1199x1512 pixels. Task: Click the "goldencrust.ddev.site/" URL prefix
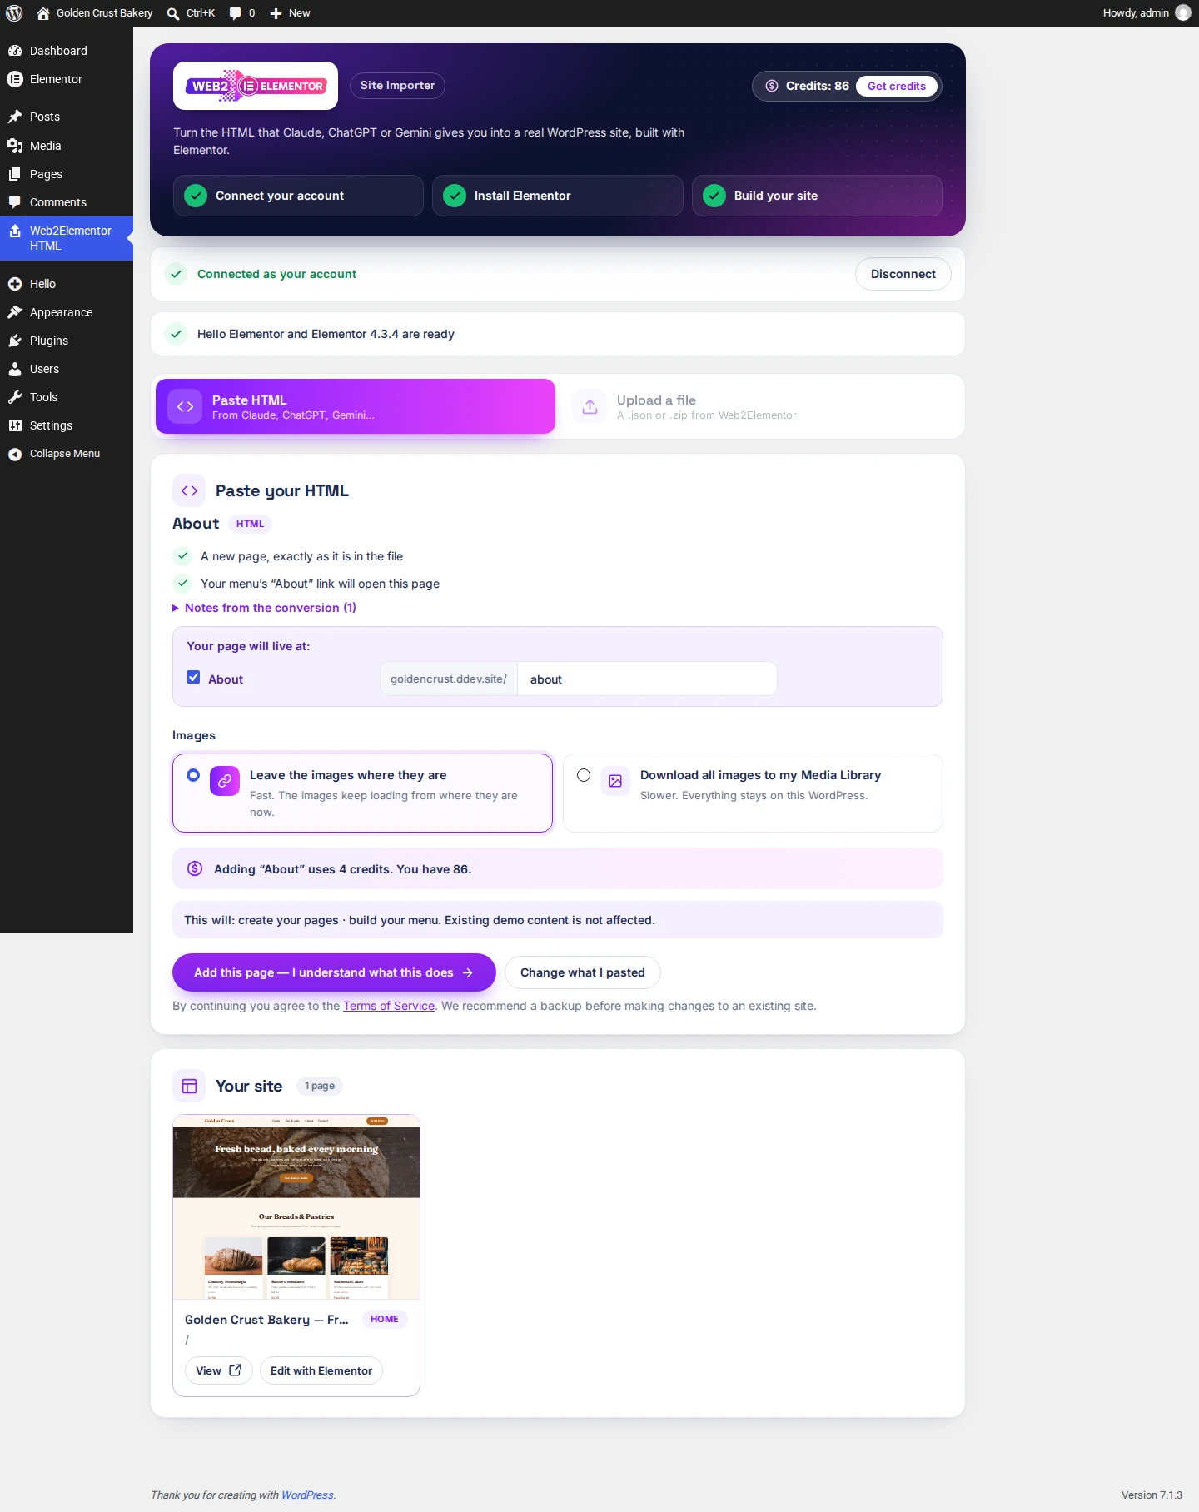449,679
